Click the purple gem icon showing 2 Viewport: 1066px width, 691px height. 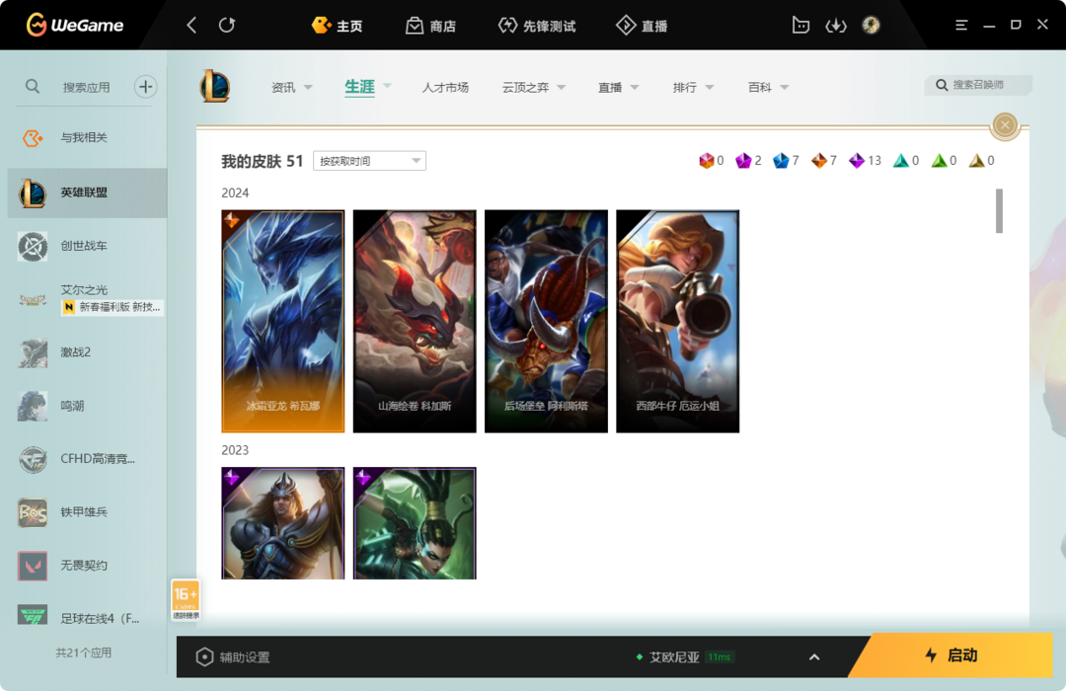[743, 161]
